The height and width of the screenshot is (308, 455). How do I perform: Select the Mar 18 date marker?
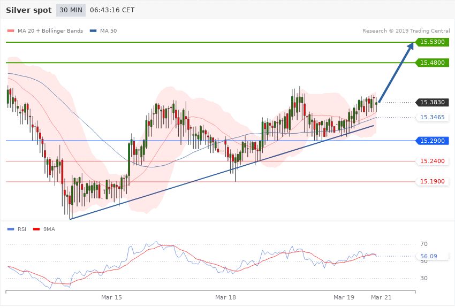225,297
